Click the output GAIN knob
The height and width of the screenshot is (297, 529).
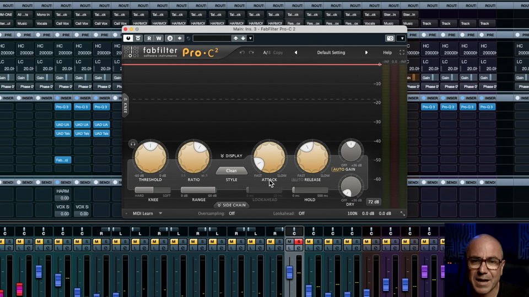(x=351, y=151)
